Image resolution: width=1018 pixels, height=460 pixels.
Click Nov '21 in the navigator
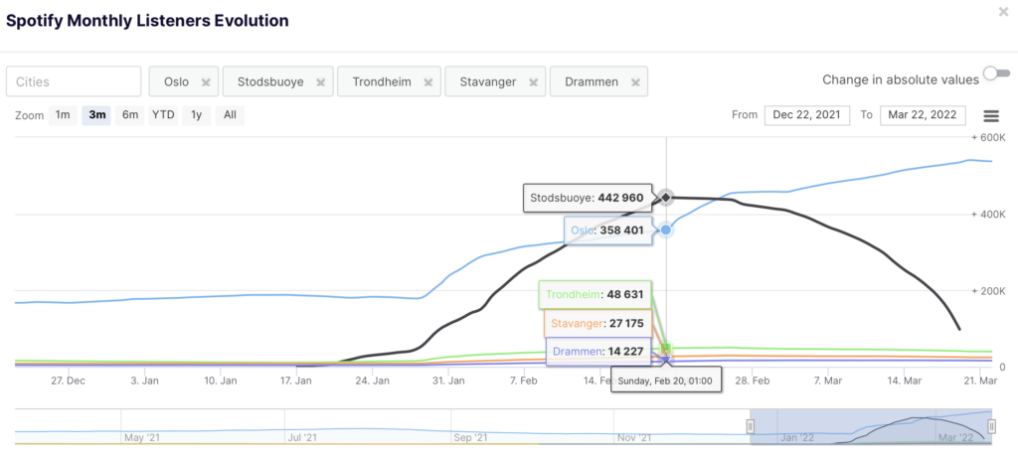click(x=634, y=438)
